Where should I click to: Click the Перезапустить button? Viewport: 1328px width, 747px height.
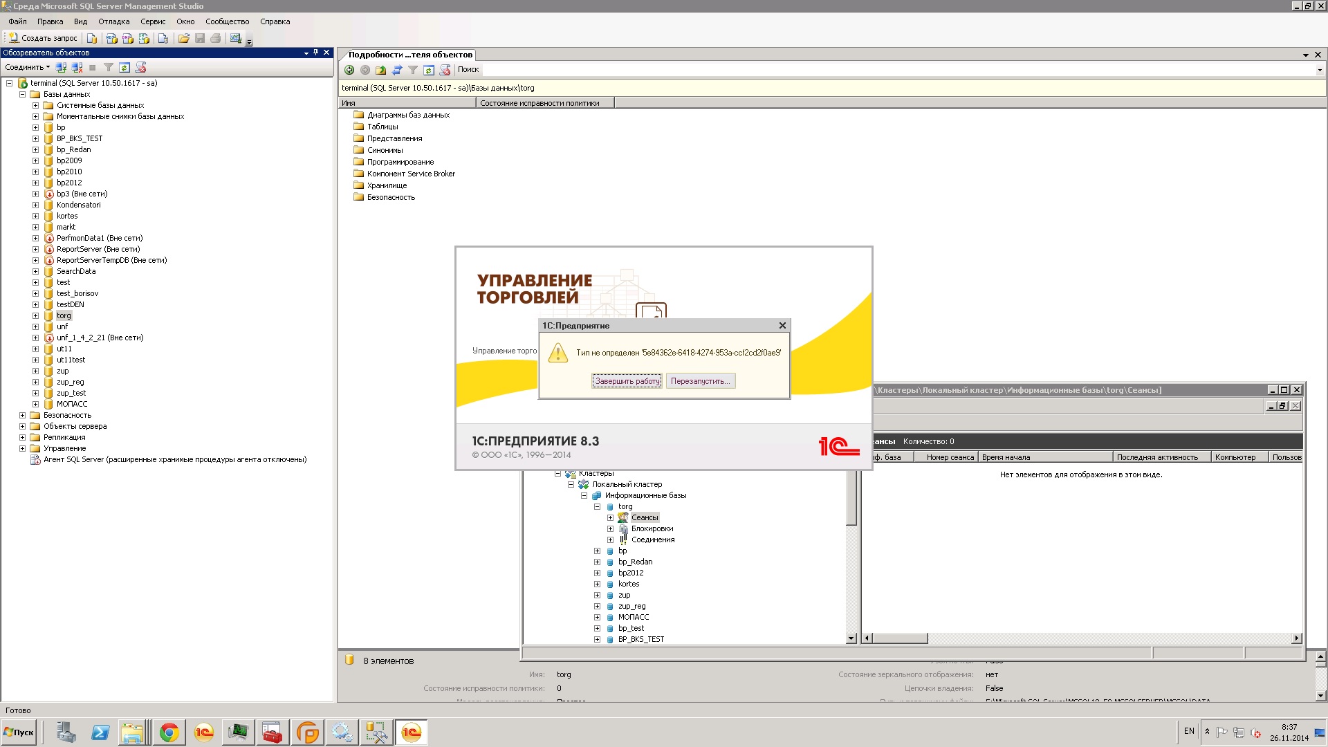click(x=700, y=381)
